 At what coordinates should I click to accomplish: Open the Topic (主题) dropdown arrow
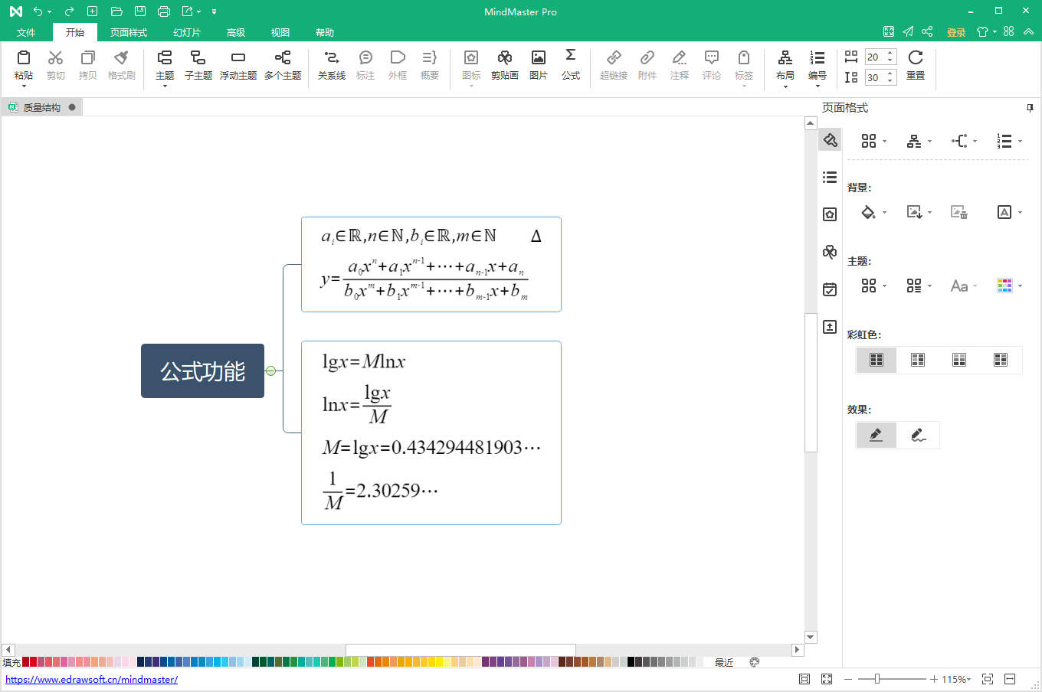[x=165, y=86]
